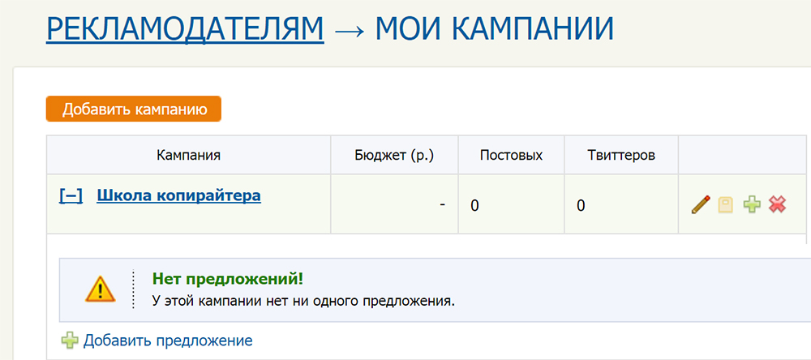Click the zero value under Постовых
Screen dimensions: 811x360
[x=475, y=205]
